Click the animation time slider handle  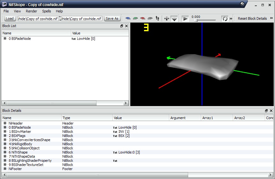[196, 20]
